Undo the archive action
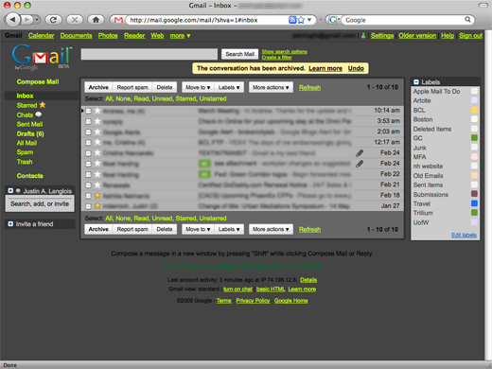This screenshot has height=369, width=492. pos(356,68)
